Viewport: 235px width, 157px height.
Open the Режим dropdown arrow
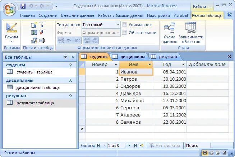click(x=11, y=42)
